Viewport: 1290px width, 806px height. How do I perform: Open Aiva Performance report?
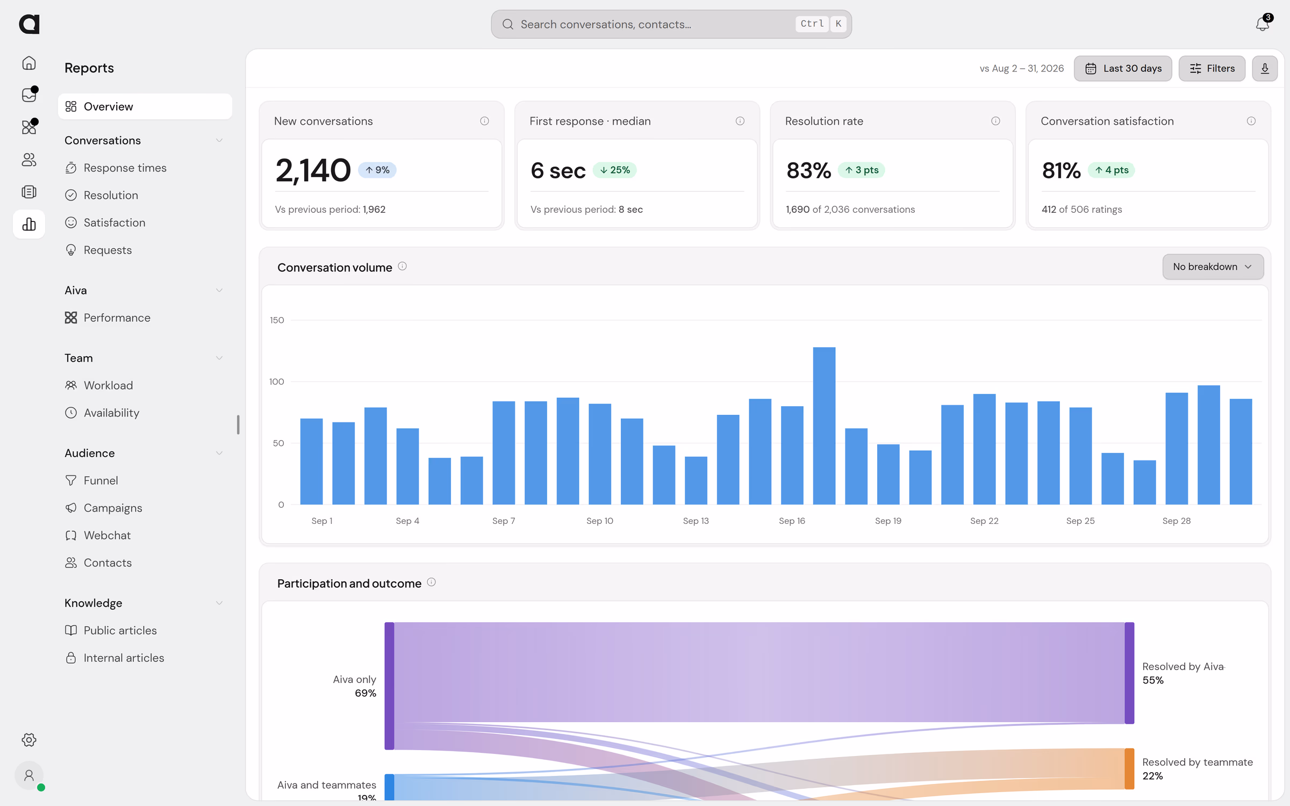[145, 318]
